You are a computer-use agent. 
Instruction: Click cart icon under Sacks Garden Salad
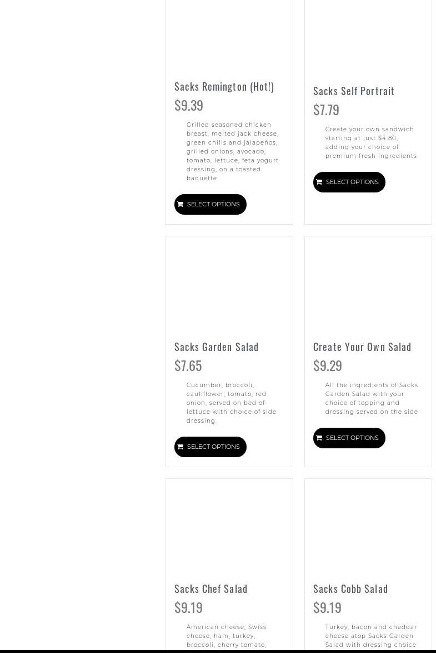181,447
